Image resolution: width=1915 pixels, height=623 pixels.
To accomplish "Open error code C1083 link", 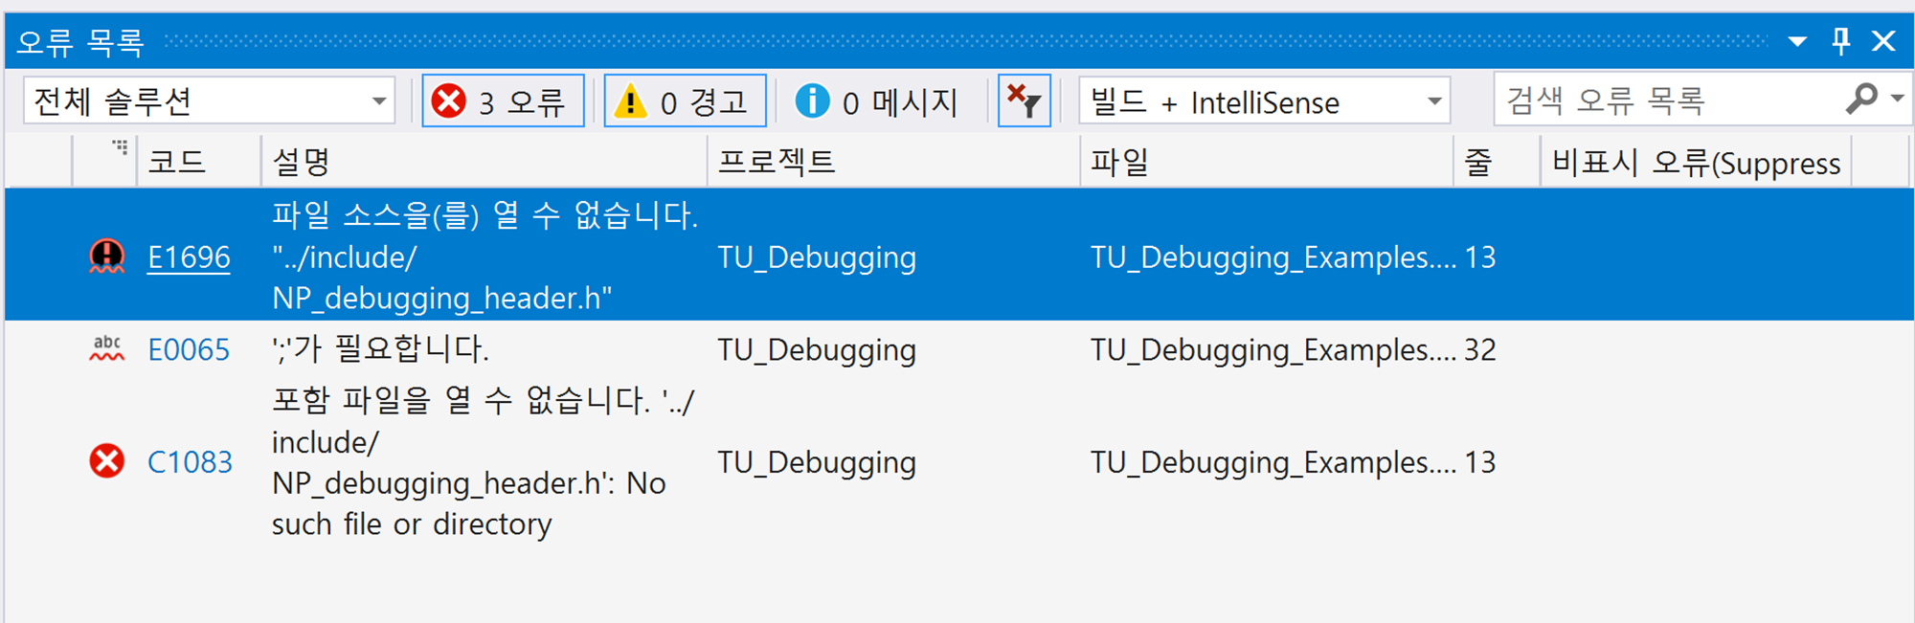I will point(190,462).
